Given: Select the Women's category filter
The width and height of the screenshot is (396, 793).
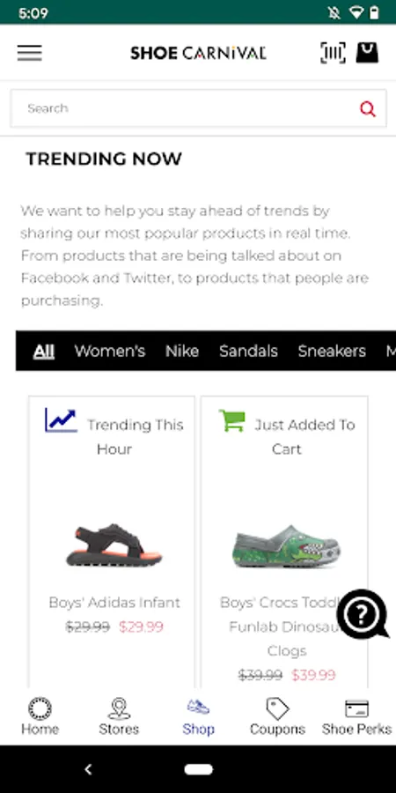Looking at the screenshot, I should 110,351.
